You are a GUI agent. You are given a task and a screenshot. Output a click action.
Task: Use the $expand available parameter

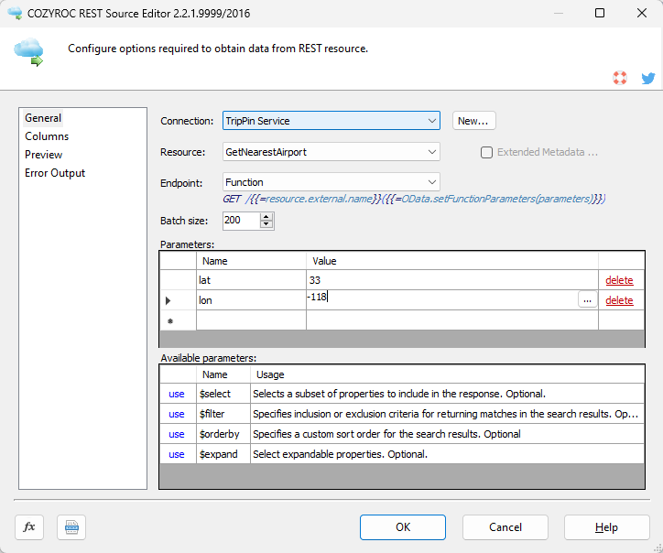[177, 454]
